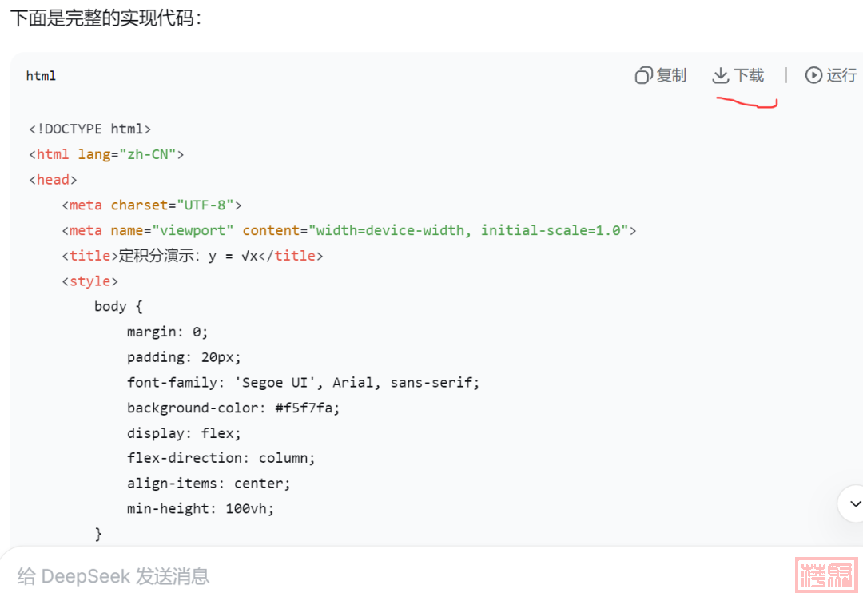Click the opening head tag line
The height and width of the screenshot is (597, 863).
point(53,180)
